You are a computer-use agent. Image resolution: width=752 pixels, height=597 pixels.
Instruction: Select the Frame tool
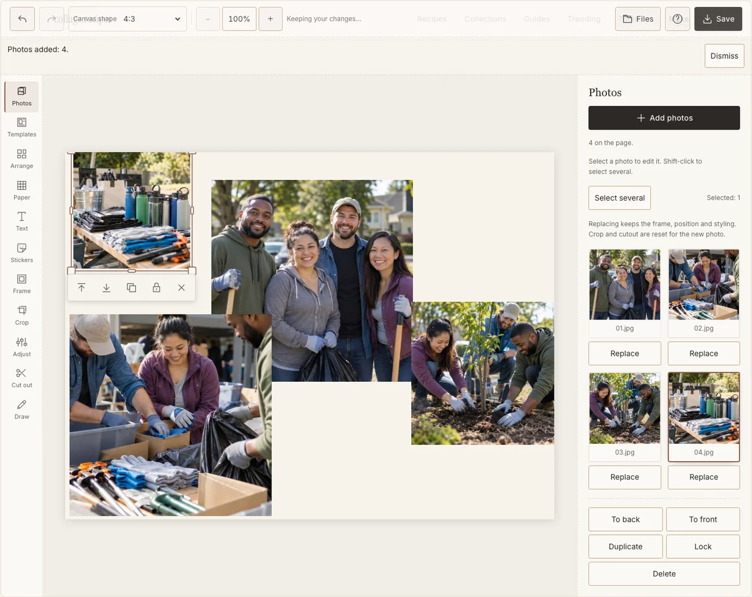click(22, 284)
